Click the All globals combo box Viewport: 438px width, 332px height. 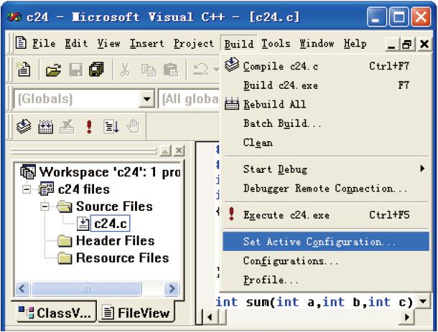click(x=190, y=99)
